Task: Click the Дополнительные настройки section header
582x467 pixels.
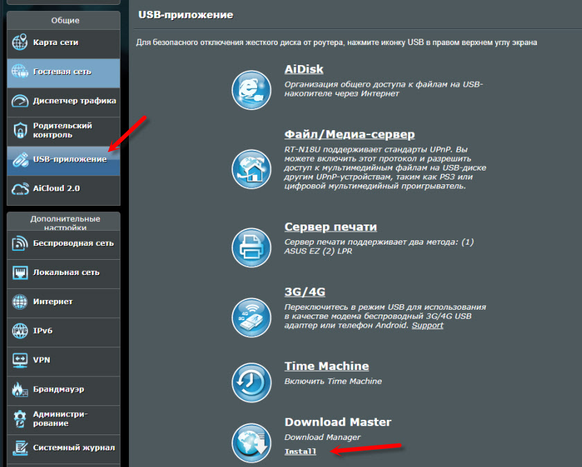Action: coord(65,222)
